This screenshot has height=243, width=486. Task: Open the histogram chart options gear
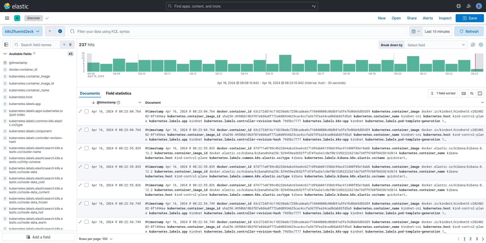pyautogui.click(x=481, y=45)
